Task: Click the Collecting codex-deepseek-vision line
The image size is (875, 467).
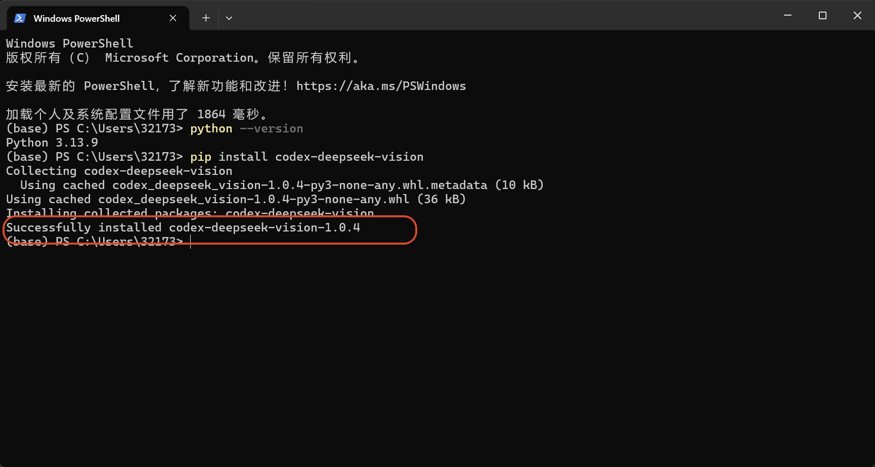Action: [x=119, y=171]
